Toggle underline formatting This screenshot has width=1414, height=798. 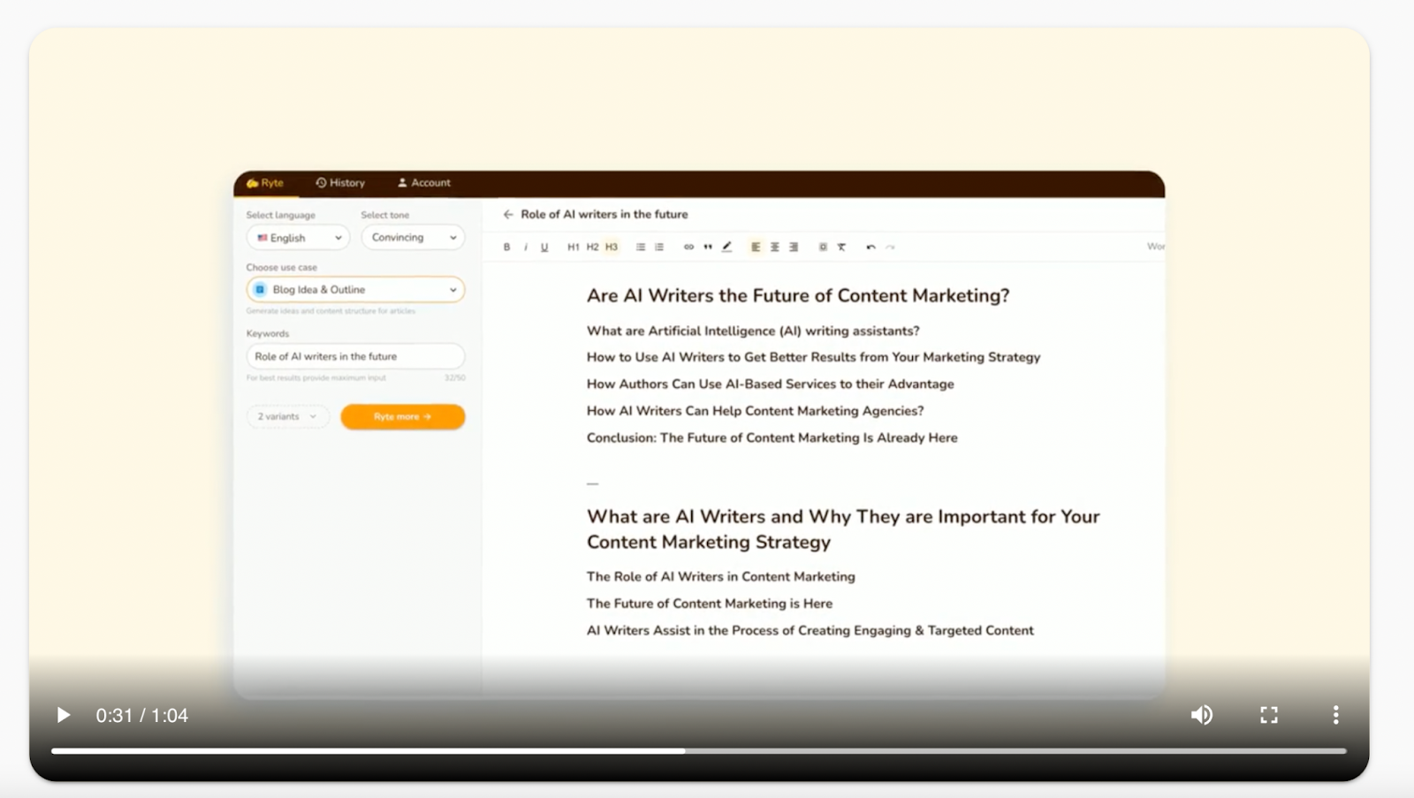coord(544,247)
